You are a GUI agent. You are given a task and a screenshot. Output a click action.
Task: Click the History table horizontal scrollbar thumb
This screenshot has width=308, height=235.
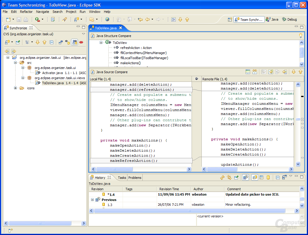coord(190,211)
